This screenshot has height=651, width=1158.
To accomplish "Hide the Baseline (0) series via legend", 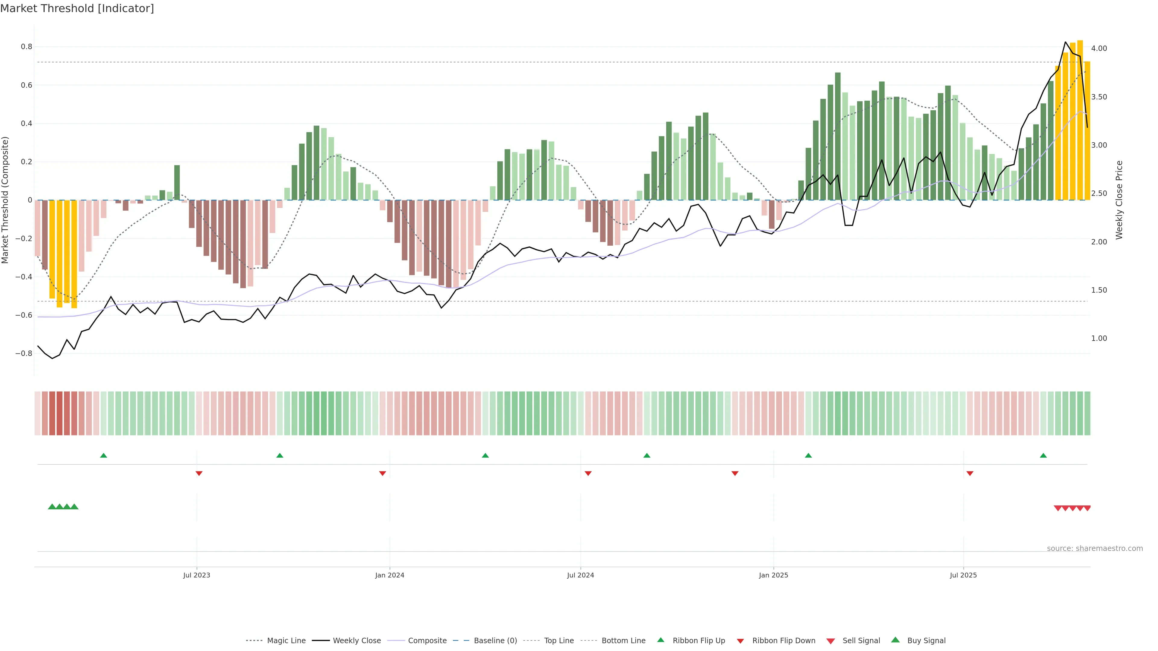I will pyautogui.click(x=495, y=641).
